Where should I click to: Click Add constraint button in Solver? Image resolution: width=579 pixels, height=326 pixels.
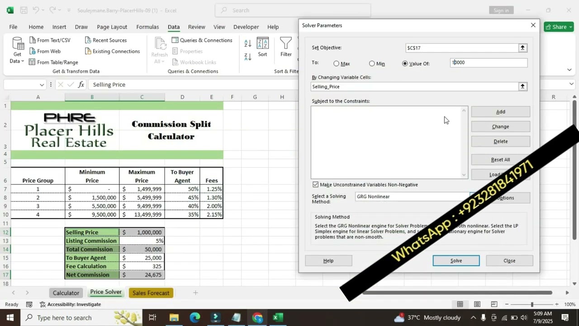pos(500,112)
